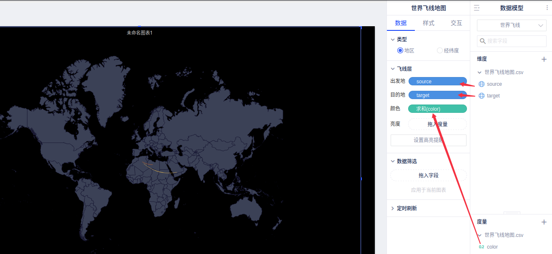Image resolution: width=552 pixels, height=254 pixels.
Task: Expand the 定时刷新 section
Action: point(393,208)
